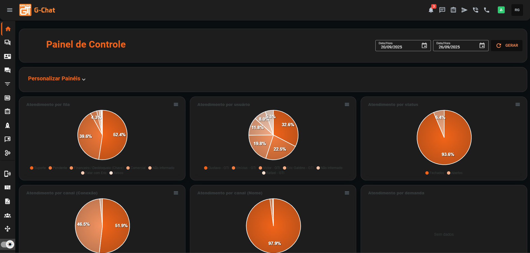Viewport: 530px width, 253px height.
Task: Open the contact card sidebar icon
Action: [7, 56]
